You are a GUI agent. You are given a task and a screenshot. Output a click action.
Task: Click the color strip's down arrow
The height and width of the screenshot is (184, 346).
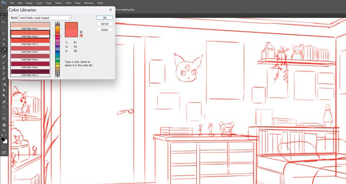click(57, 76)
